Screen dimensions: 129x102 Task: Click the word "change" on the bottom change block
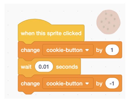point(30,84)
